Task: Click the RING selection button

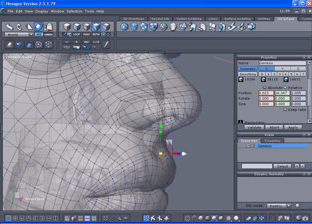Action: pyautogui.click(x=86, y=34)
